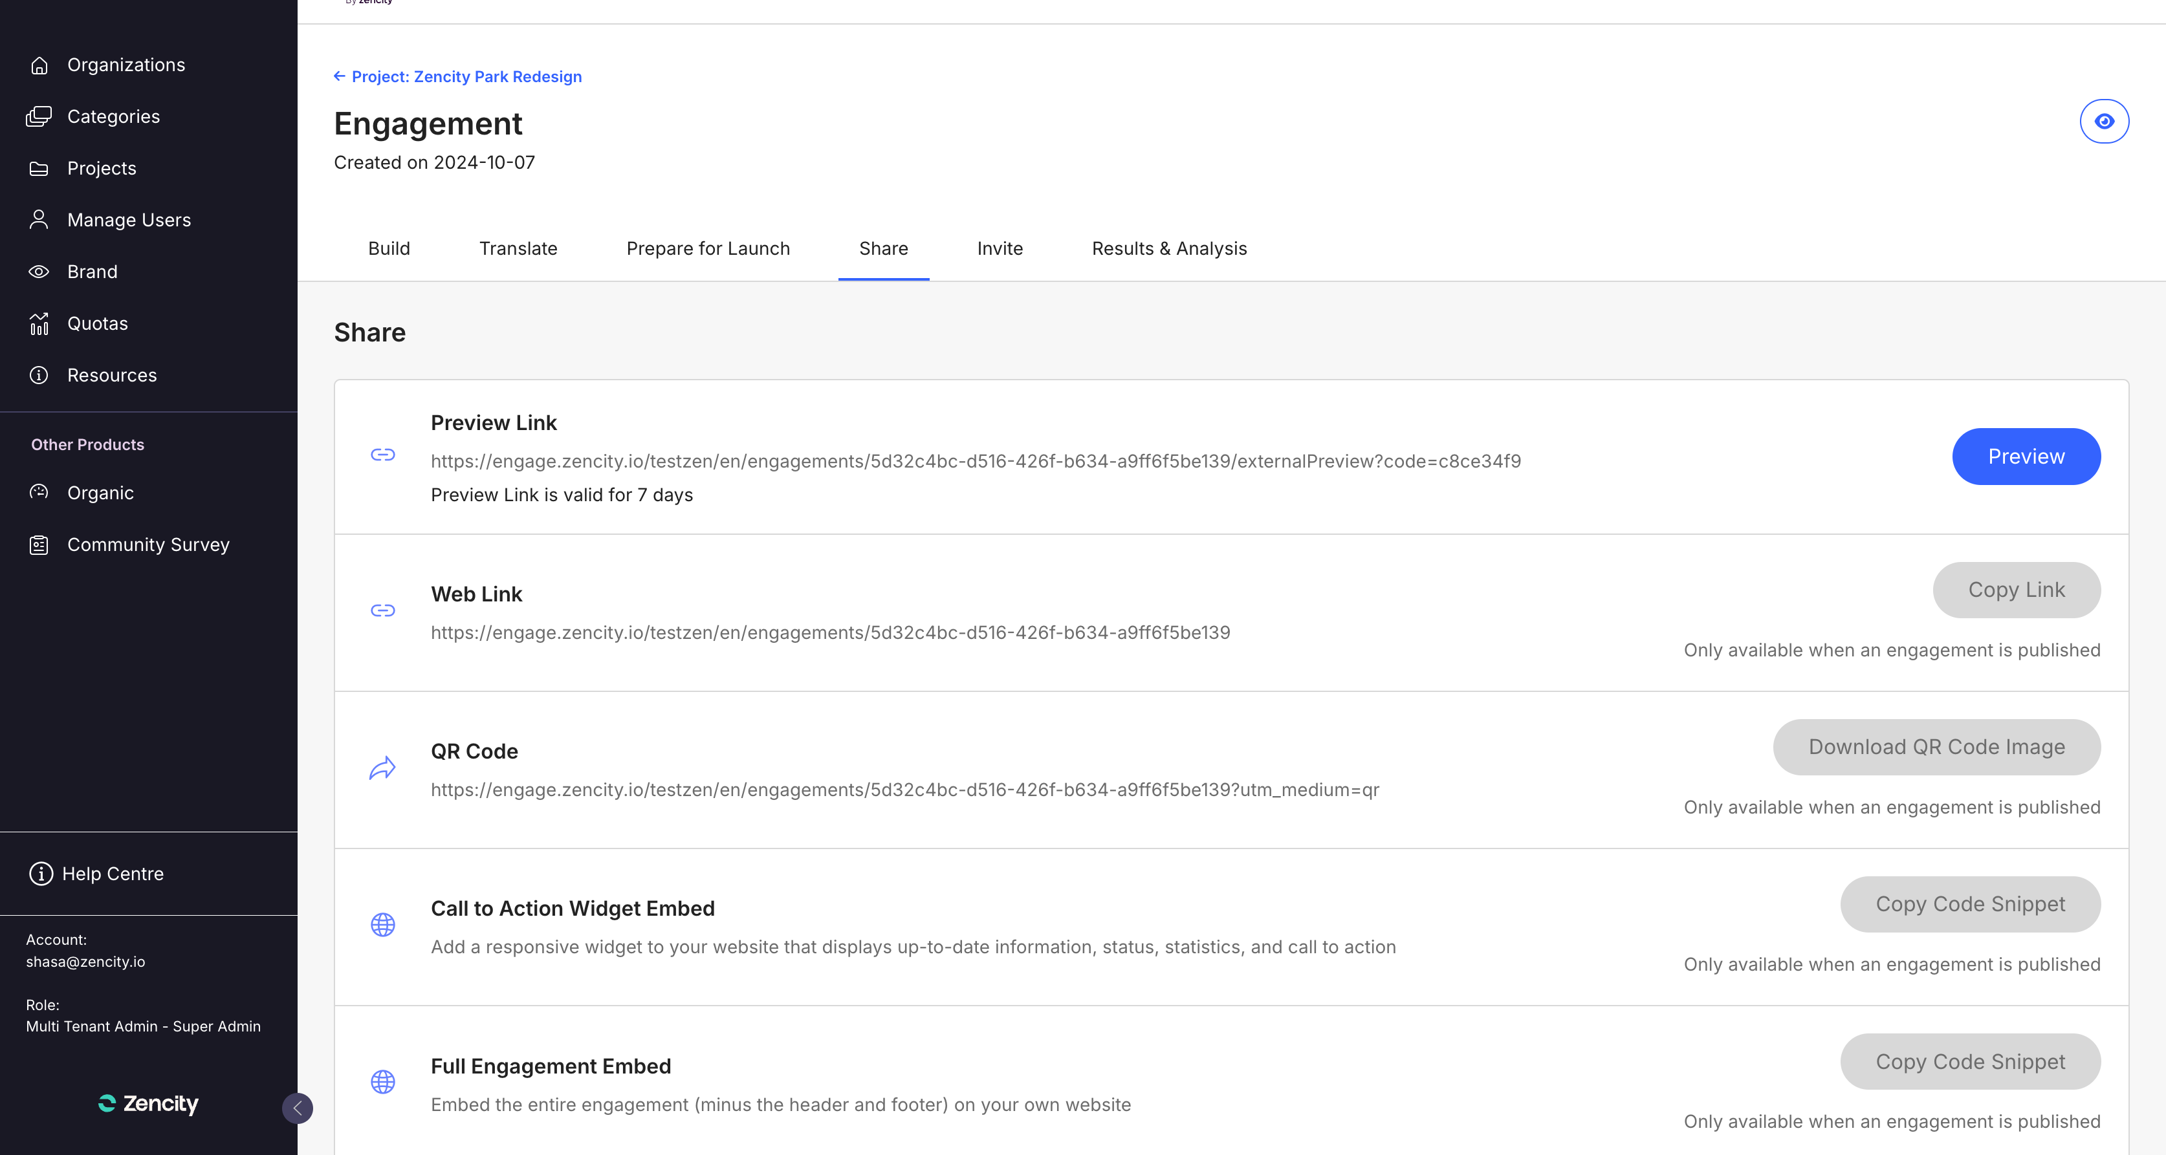Copy the Full Engagement Embed code snippet

click(1970, 1062)
